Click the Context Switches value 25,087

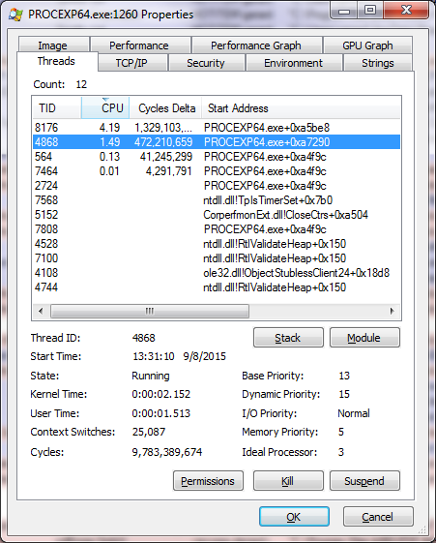click(x=149, y=432)
